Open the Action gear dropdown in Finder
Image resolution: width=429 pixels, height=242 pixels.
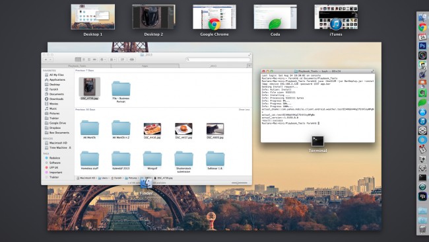pyautogui.click(x=103, y=60)
